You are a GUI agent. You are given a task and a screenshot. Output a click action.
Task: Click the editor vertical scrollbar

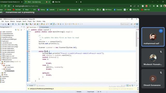tap(136, 39)
